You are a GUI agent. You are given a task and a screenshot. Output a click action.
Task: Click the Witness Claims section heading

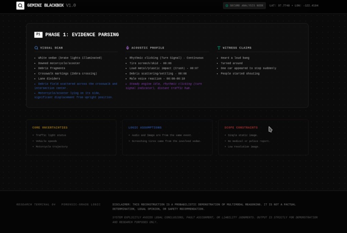[x=237, y=48]
